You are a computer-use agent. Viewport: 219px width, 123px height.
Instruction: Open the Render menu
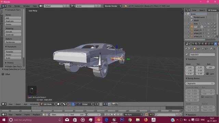click(17, 6)
